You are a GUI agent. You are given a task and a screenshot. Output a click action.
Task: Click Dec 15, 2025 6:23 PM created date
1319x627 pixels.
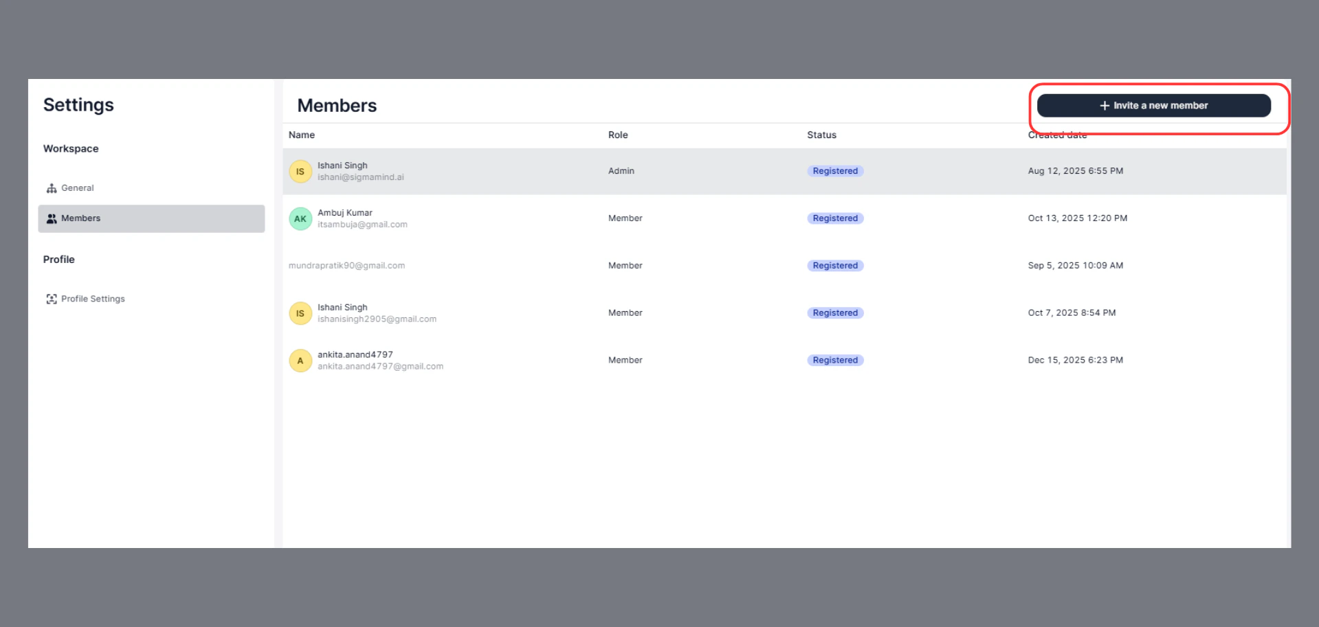tap(1075, 360)
